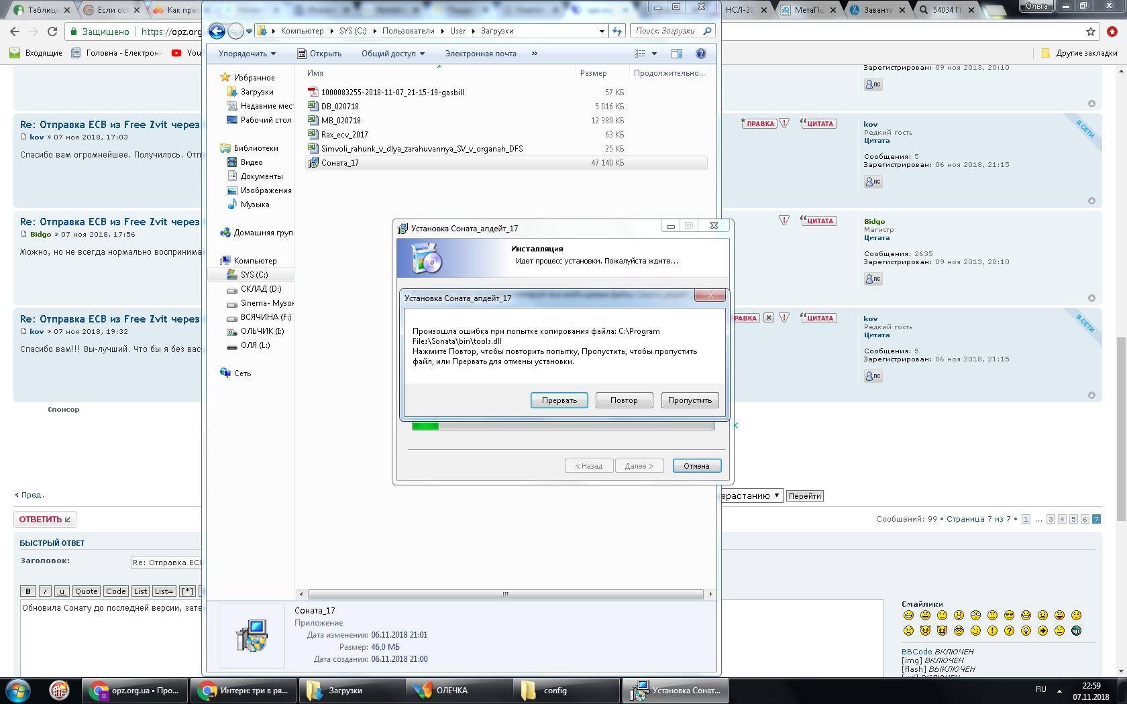Viewport: 1127px width, 704px height.
Task: Open the Входящие bookmark
Action: tap(36, 53)
